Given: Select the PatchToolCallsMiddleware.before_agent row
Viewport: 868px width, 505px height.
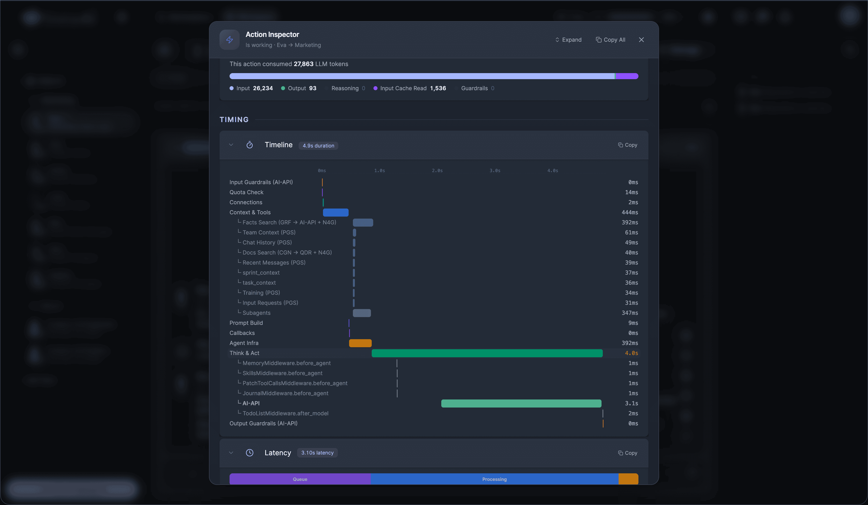Looking at the screenshot, I should click(434, 383).
